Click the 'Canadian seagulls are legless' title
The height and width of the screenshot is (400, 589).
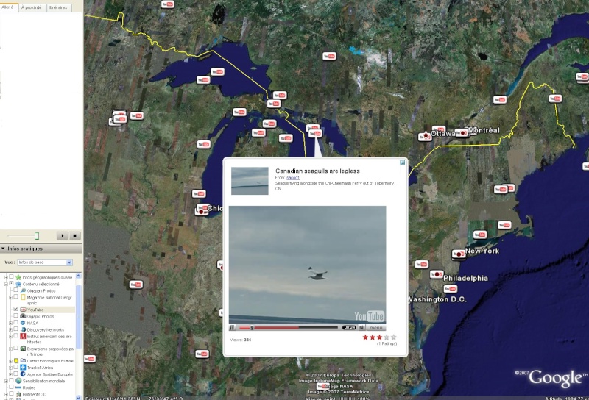317,171
